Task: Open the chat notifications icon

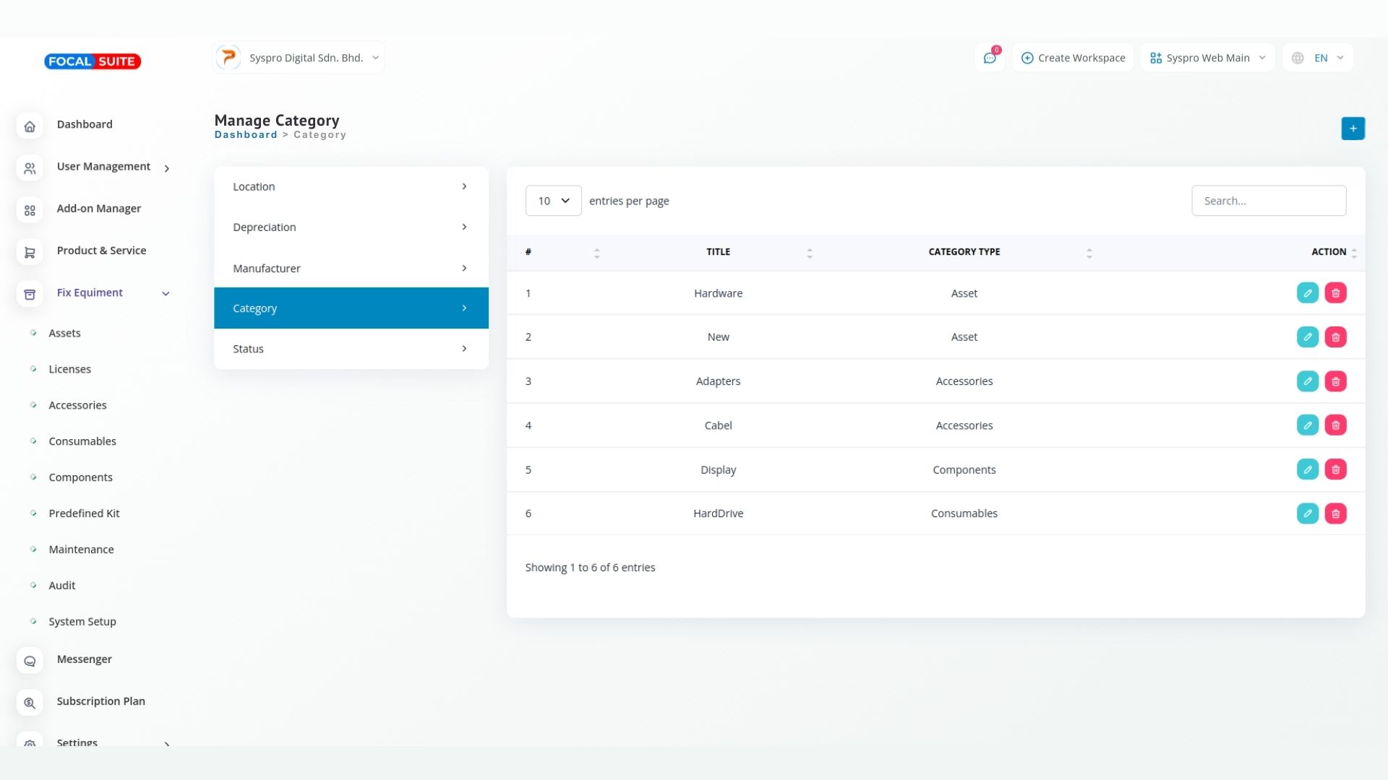Action: (990, 58)
